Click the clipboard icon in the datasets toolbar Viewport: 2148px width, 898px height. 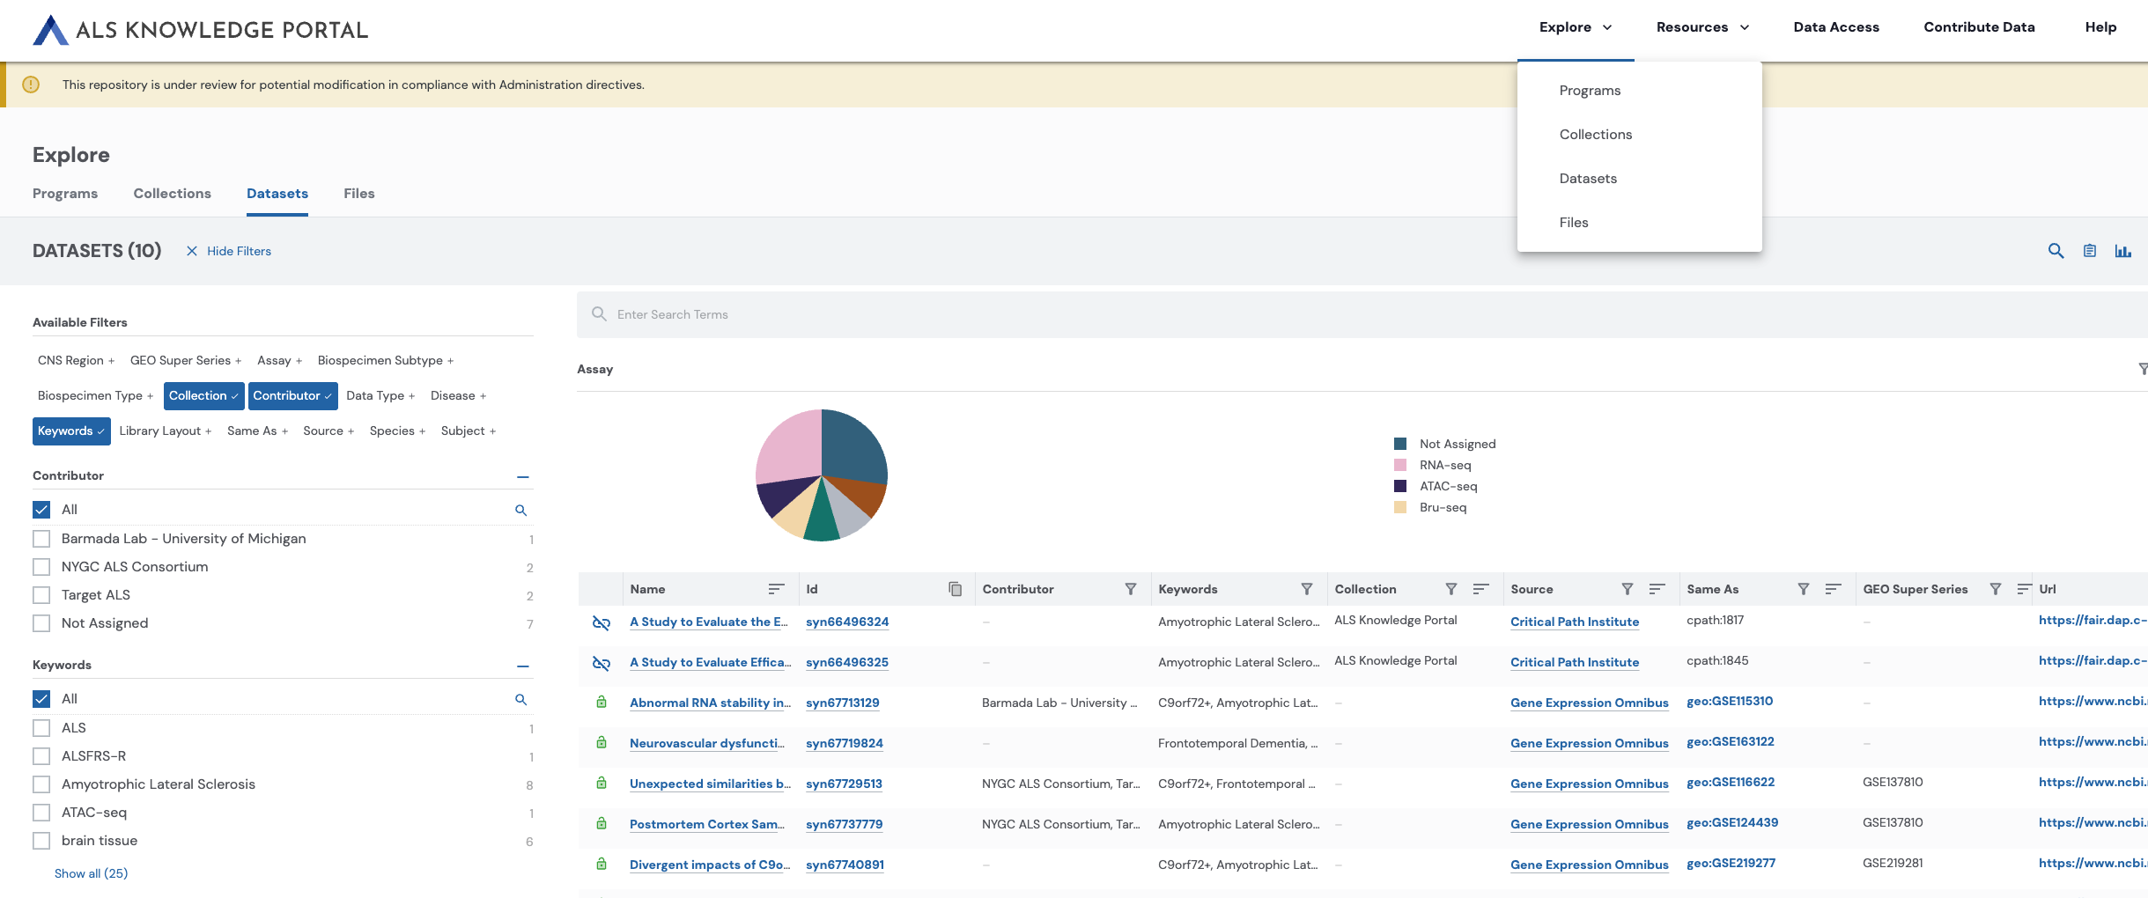(x=2089, y=251)
